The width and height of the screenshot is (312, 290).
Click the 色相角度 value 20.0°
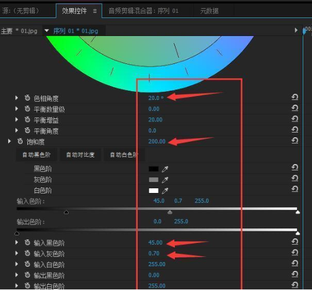pyautogui.click(x=156, y=98)
